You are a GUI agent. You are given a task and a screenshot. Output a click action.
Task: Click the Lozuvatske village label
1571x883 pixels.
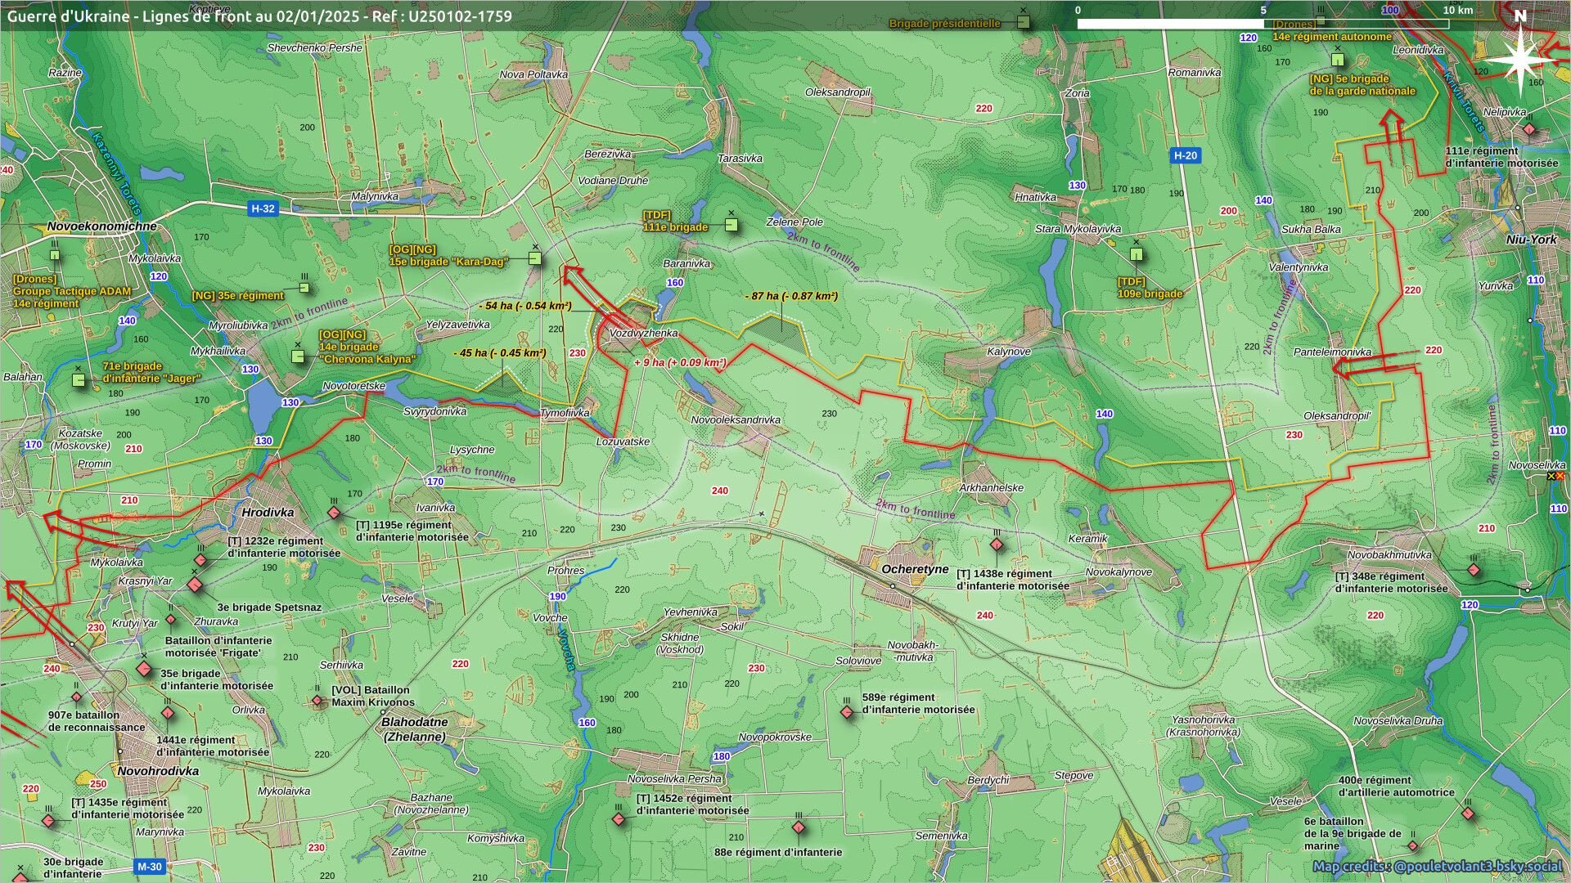click(623, 441)
